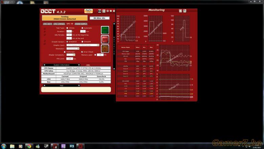Click the Voltage (V) graph
The height and width of the screenshot is (149, 264).
click(x=174, y=87)
